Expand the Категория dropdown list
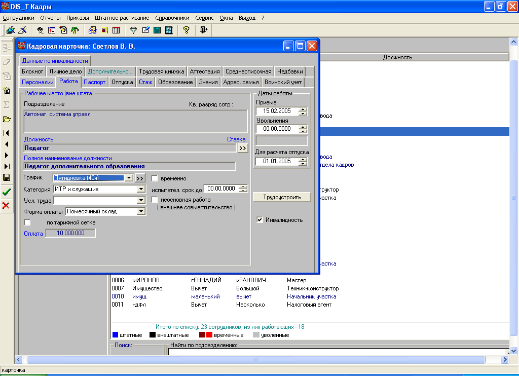 pyautogui.click(x=141, y=190)
